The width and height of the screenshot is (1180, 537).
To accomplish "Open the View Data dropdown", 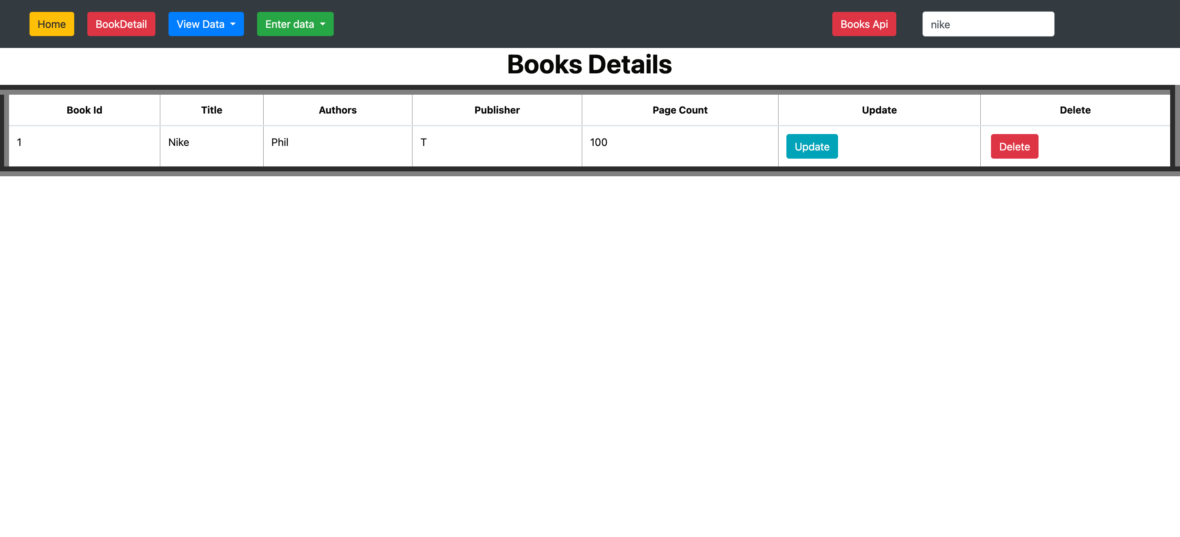I will click(206, 24).
